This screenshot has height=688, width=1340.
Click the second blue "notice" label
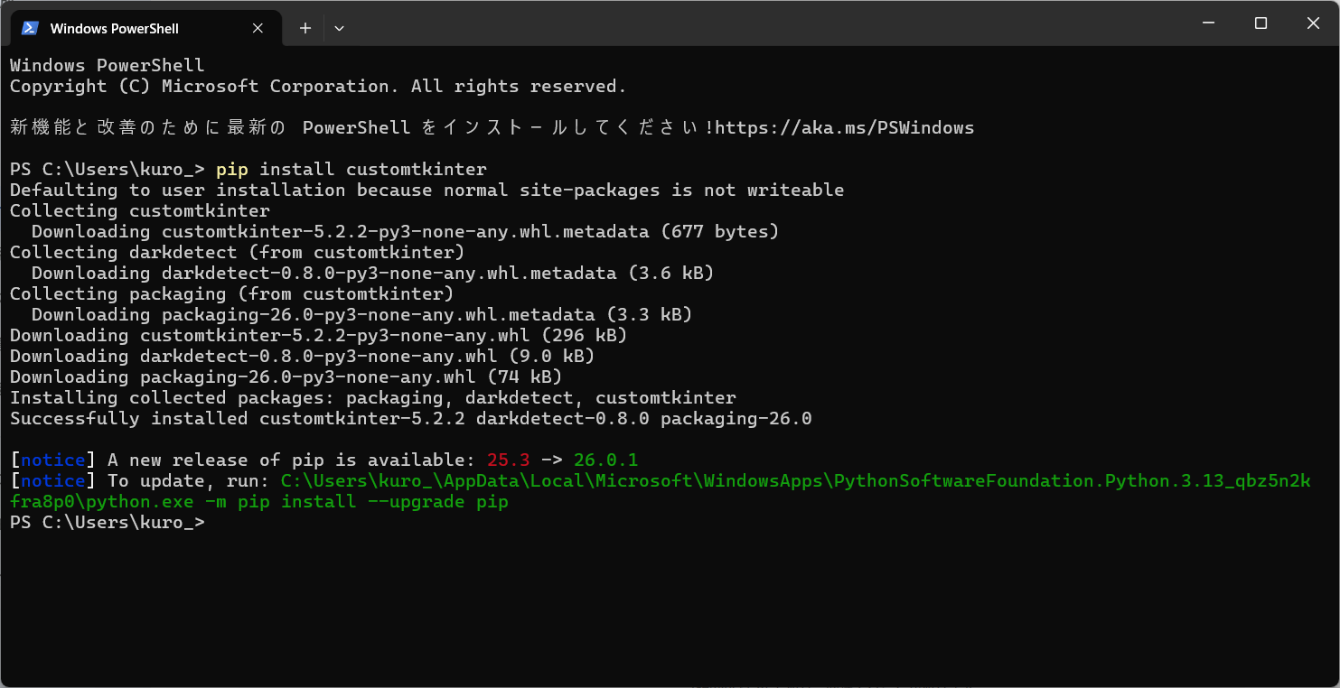[x=52, y=481]
